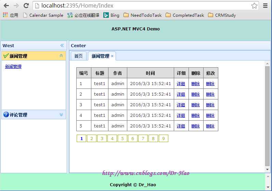Image resolution: width=272 pixels, height=191 pixels.
Task: Expand the 评论管理 accordion section
Action: pos(61,115)
